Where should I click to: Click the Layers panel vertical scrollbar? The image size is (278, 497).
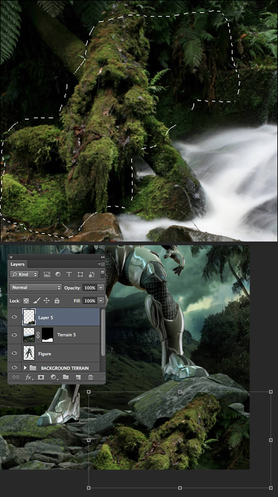102,333
